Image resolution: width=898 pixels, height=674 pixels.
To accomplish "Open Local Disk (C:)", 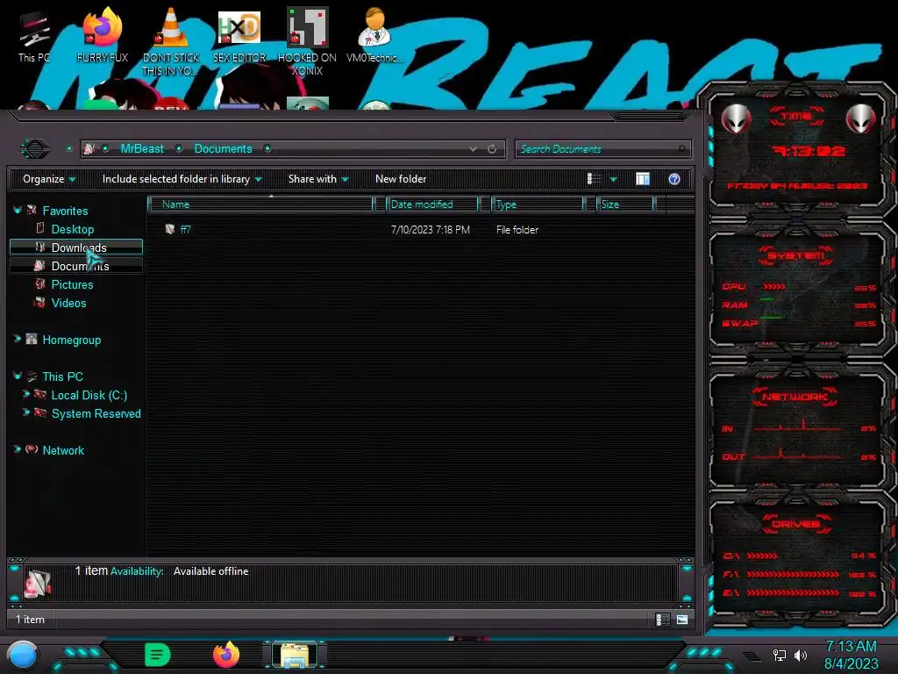I will tap(89, 395).
